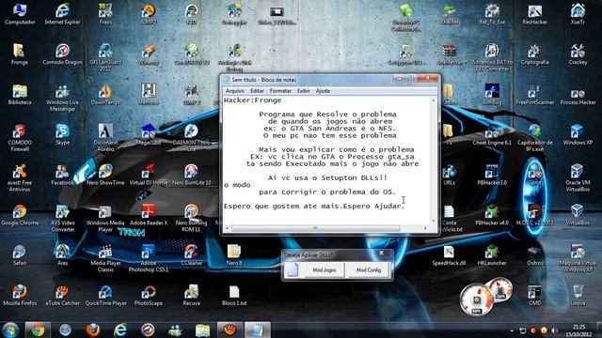Launch CMD desktop shortcut
The width and height of the screenshot is (602, 338).
[x=534, y=296]
